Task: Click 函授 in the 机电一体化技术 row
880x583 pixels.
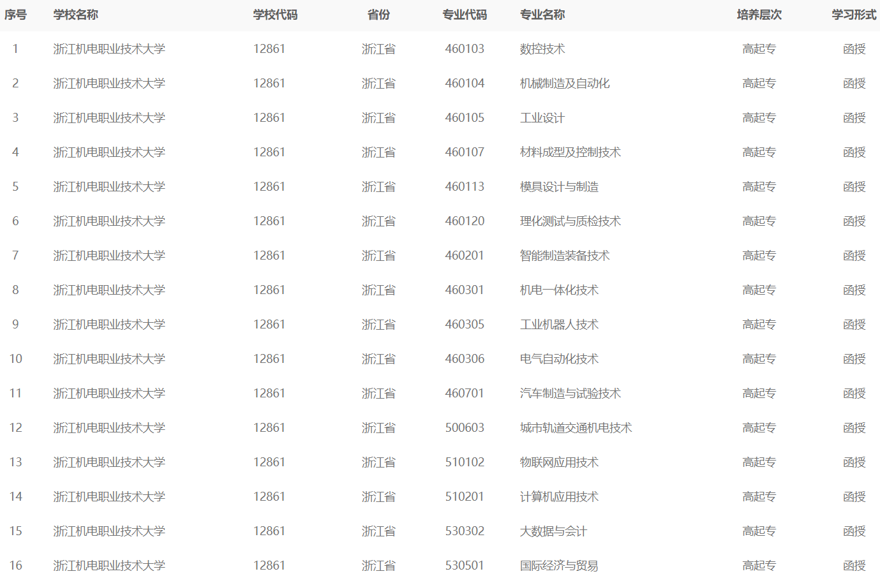Action: click(854, 290)
